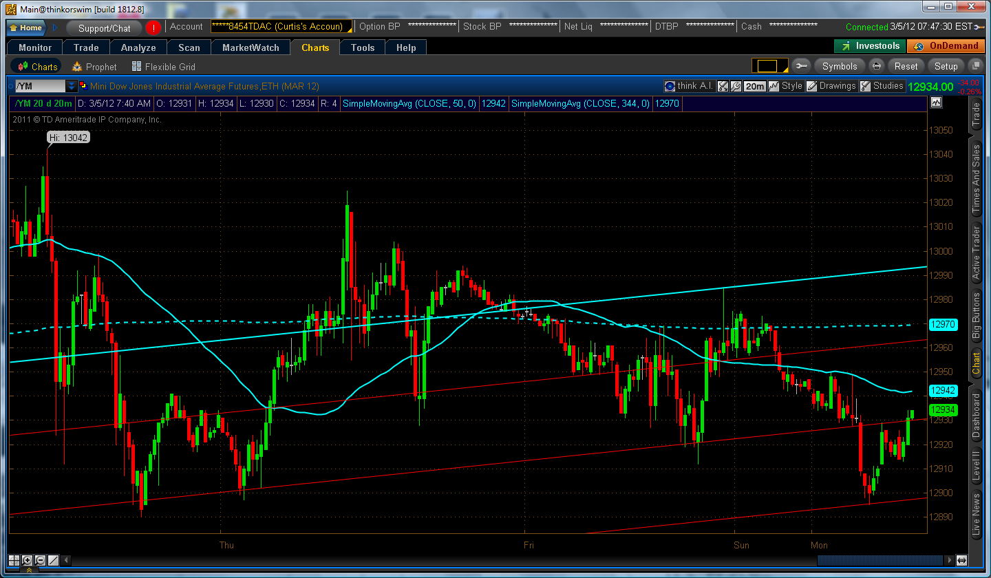Select the line drawing tool icon
Screen dimensions: 991x578
[54, 560]
